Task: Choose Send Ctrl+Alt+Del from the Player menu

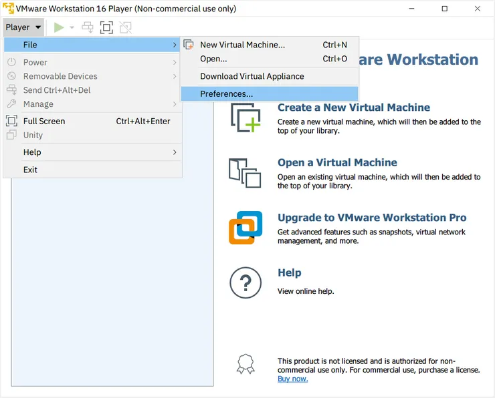Action: coord(92,90)
